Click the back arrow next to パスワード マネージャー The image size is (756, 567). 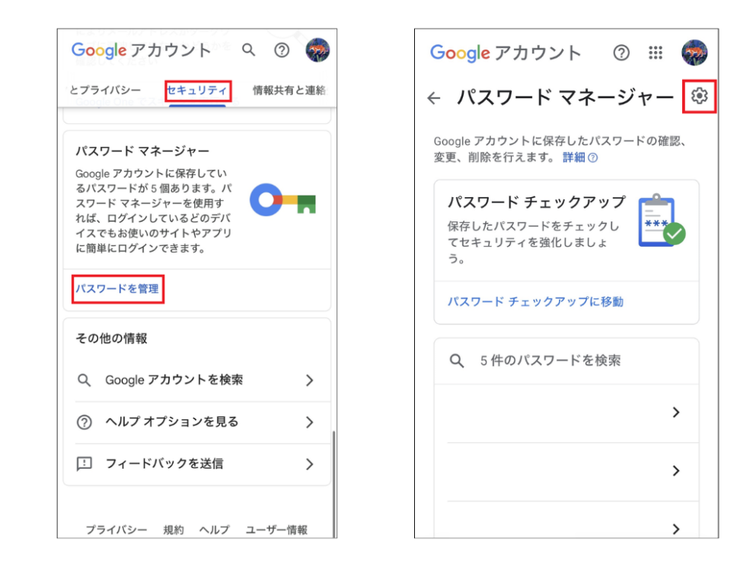click(x=435, y=97)
